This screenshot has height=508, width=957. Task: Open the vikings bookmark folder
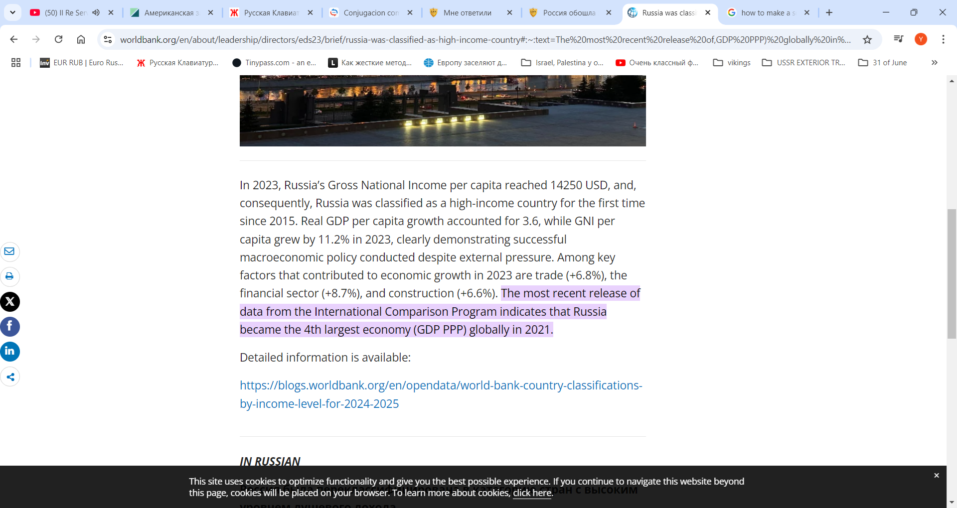pos(732,63)
